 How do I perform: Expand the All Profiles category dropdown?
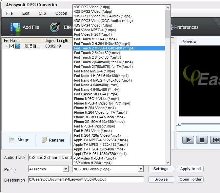coord(66,169)
